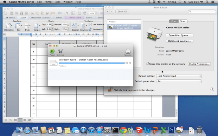
Task: Click the print job progress bar
Action: (92, 63)
